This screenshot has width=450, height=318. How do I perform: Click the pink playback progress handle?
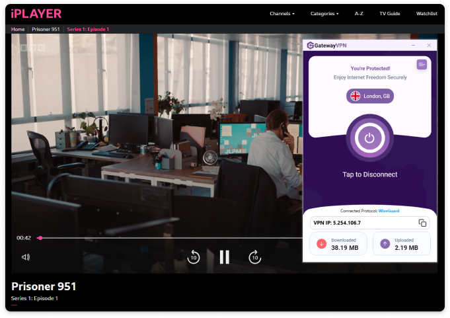(x=40, y=238)
